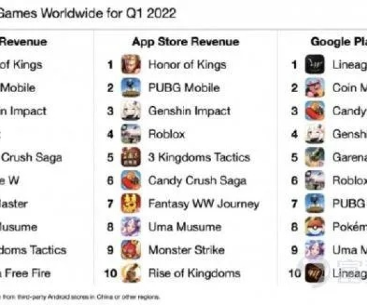Click the rank 2 Coin Master icon in Google Play
This screenshot has height=305, width=367.
click(315, 88)
